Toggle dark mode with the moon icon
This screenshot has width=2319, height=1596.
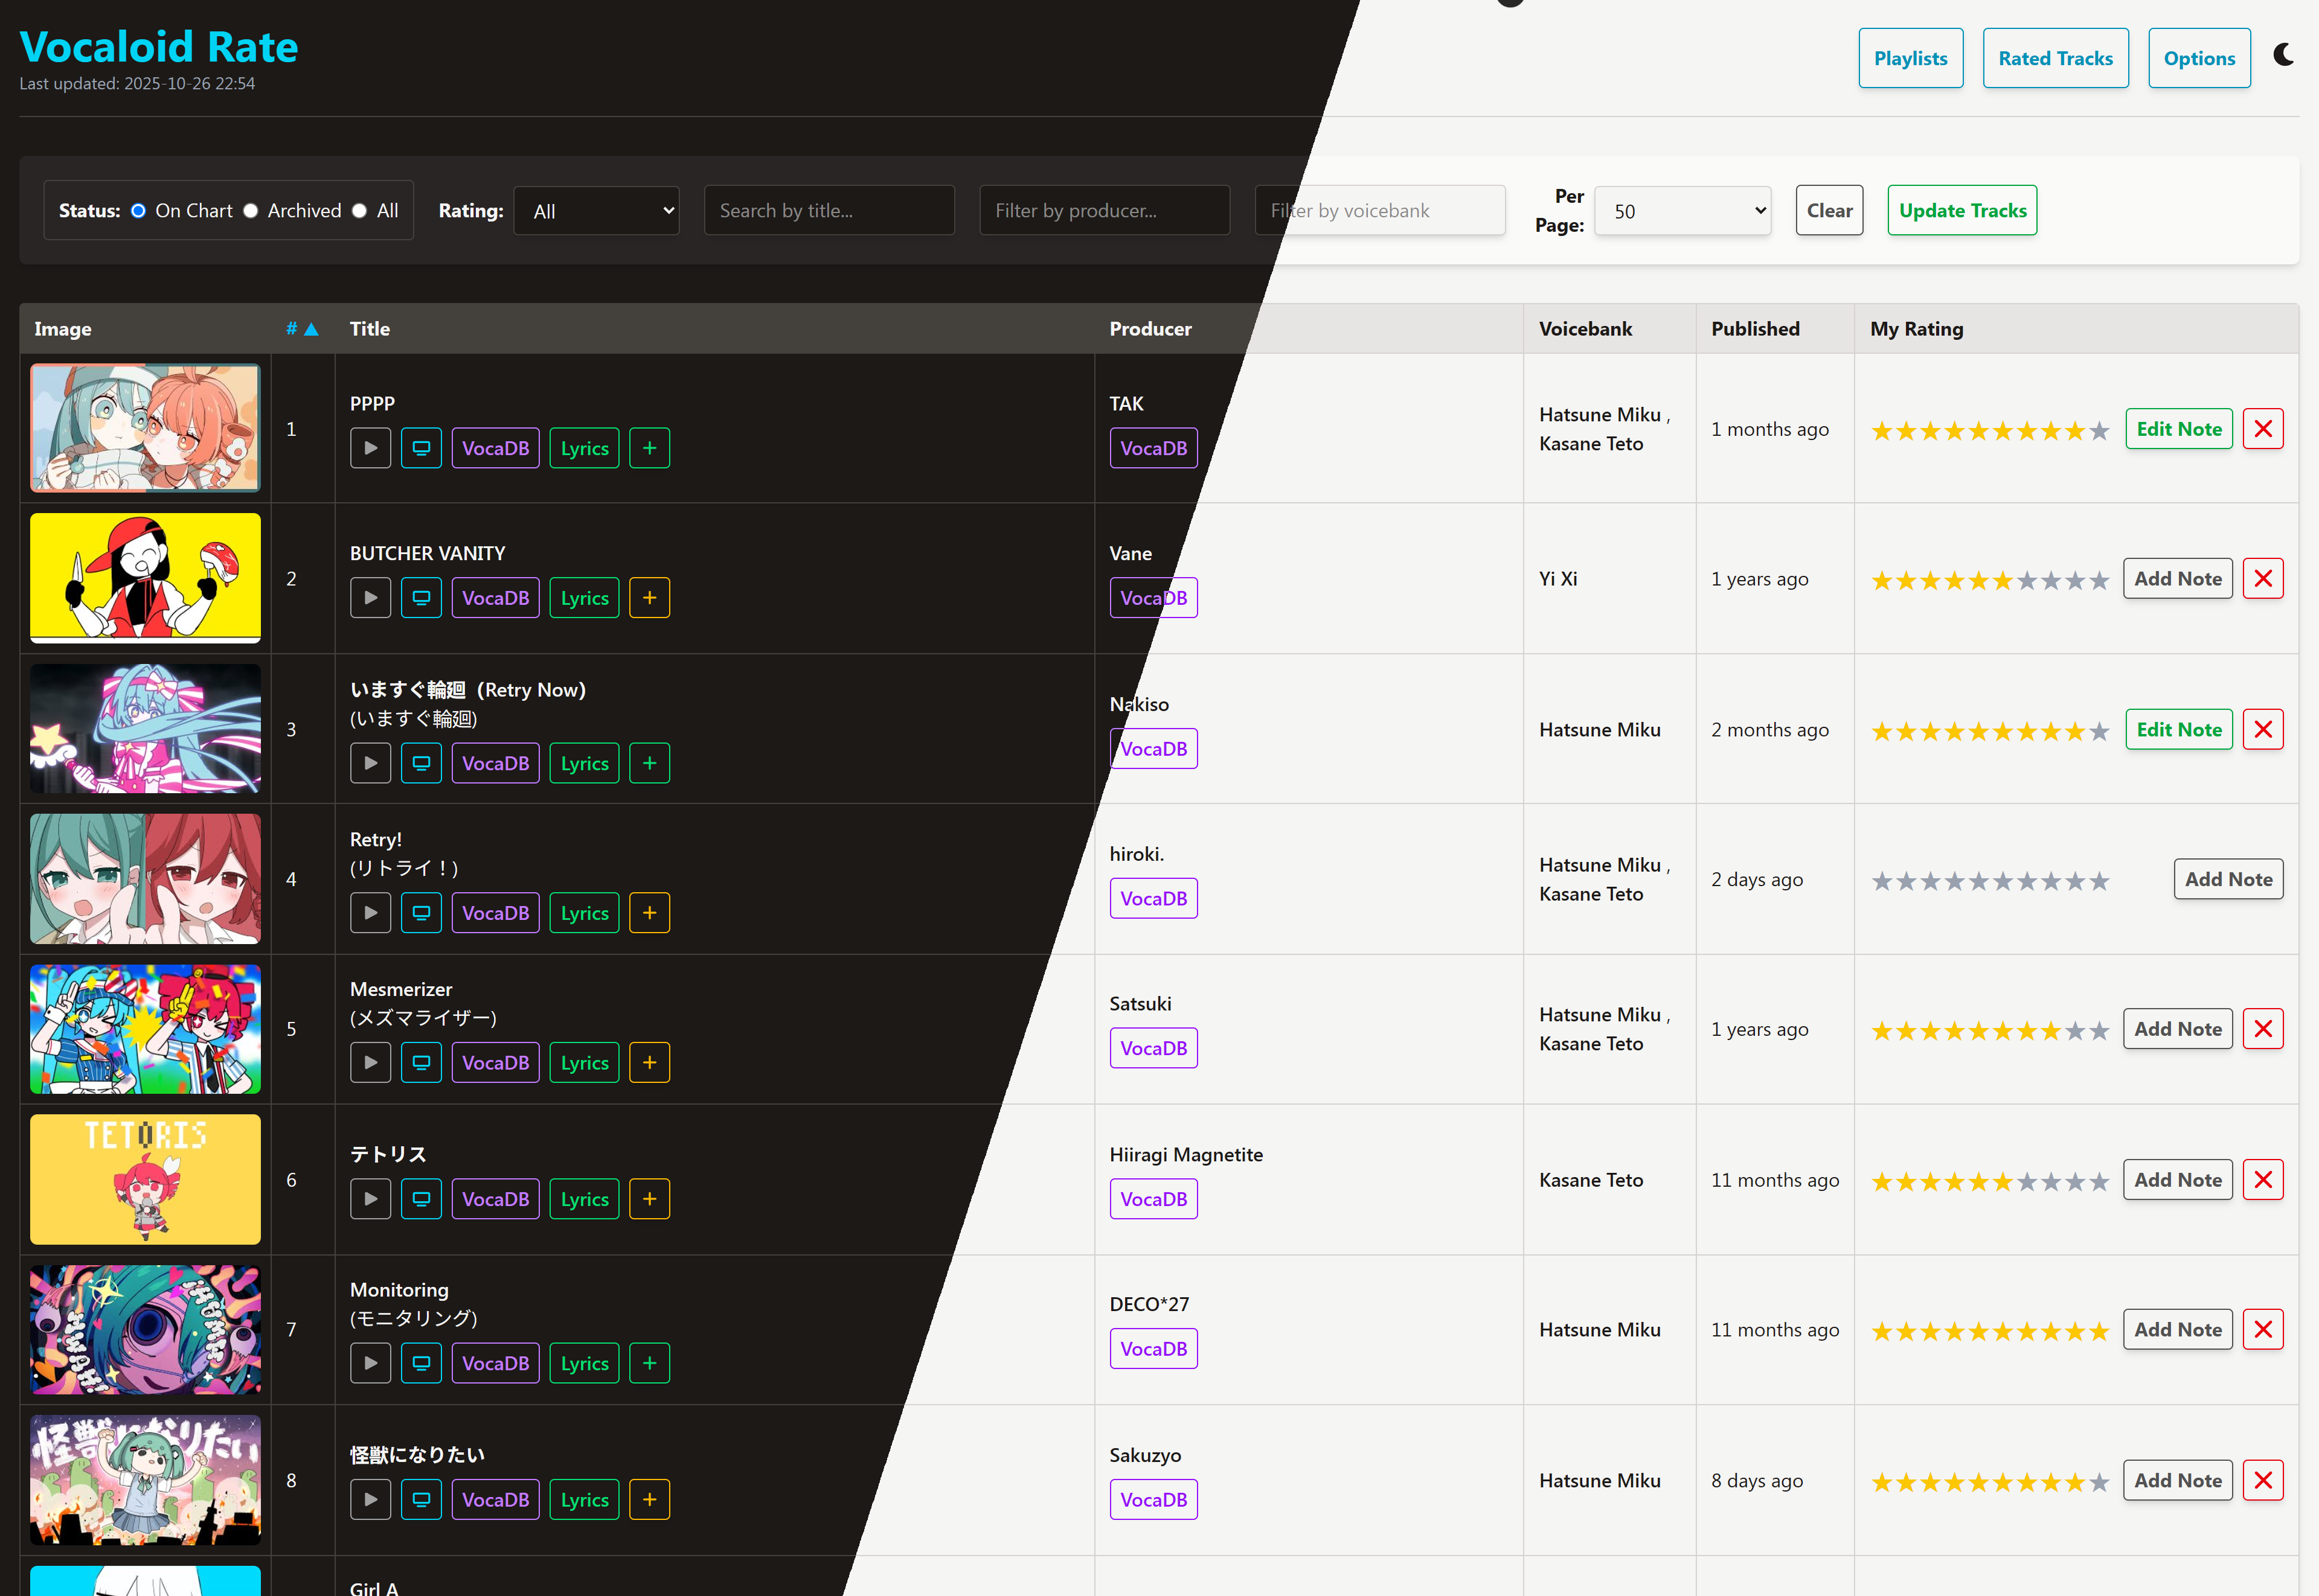(x=2284, y=55)
